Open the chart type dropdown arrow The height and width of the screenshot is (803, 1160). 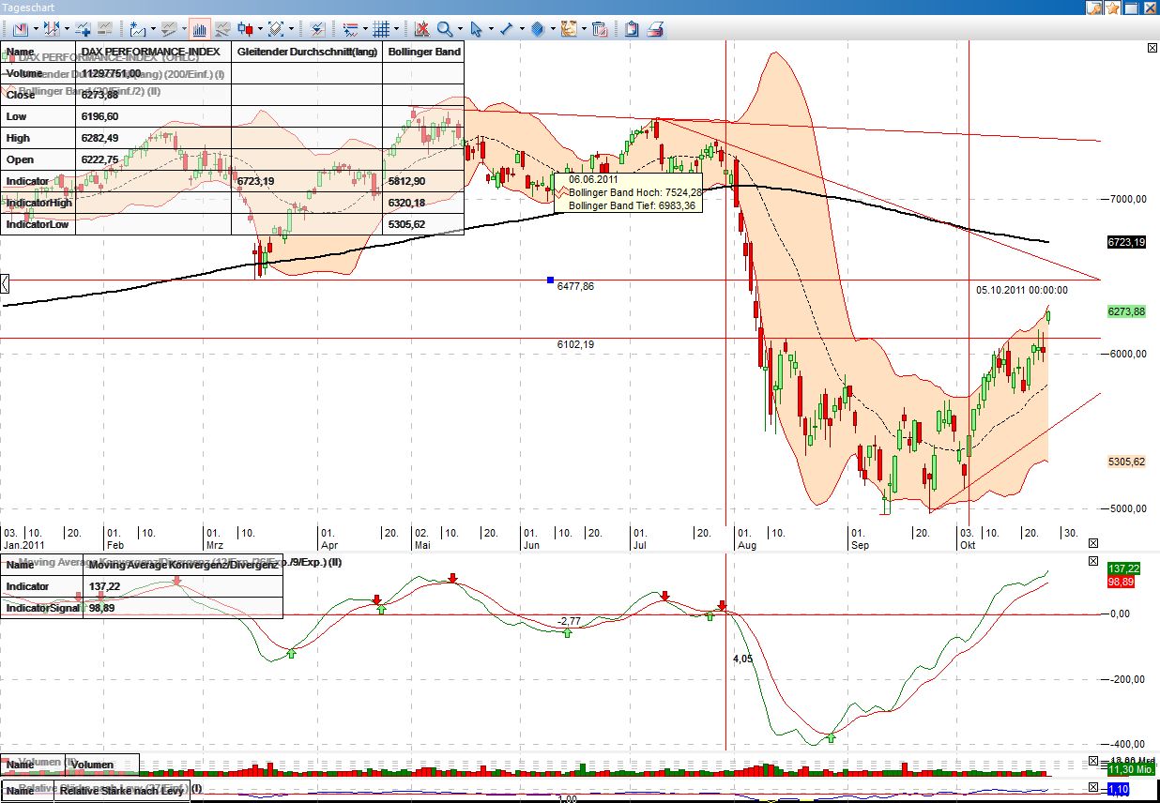click(261, 29)
